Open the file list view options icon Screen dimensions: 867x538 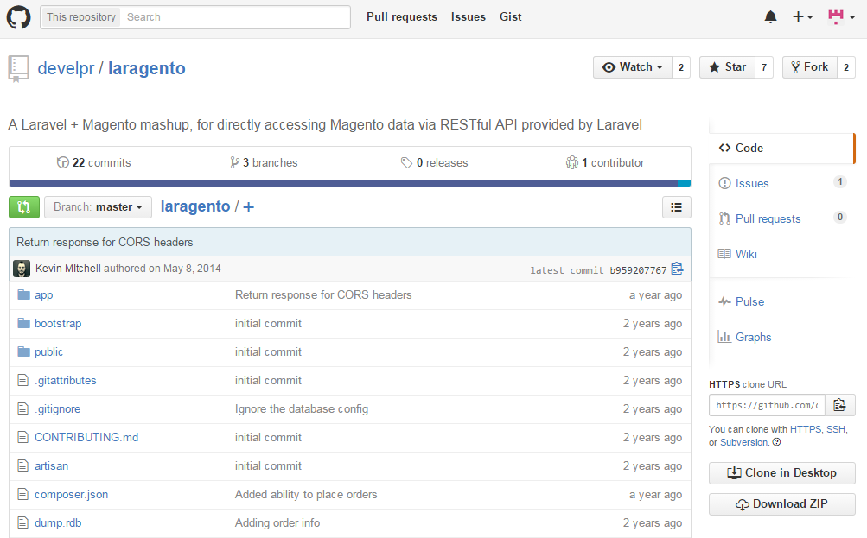[676, 207]
